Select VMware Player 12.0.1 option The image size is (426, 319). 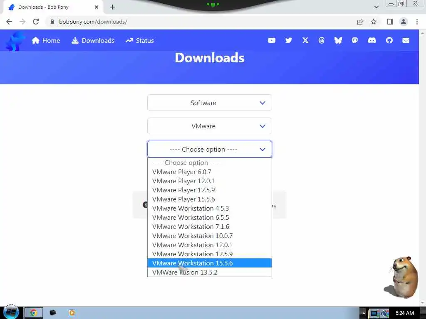(x=210, y=181)
